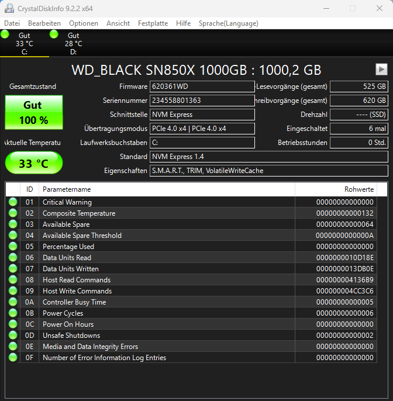
Task: Click the green status icon for Available Spare row 03
Action: (13, 224)
